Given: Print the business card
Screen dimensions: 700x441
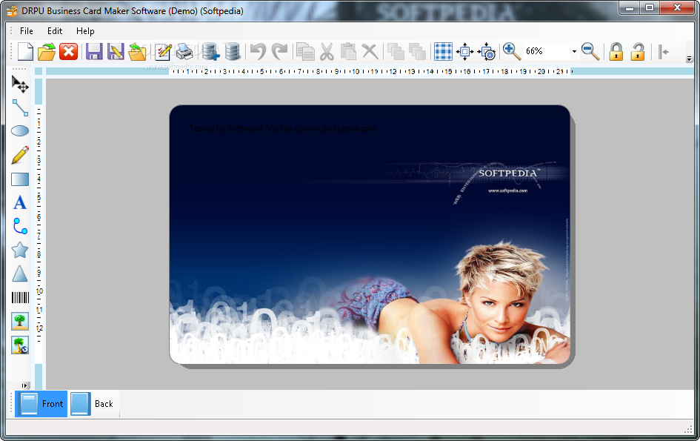Looking at the screenshot, I should (184, 51).
